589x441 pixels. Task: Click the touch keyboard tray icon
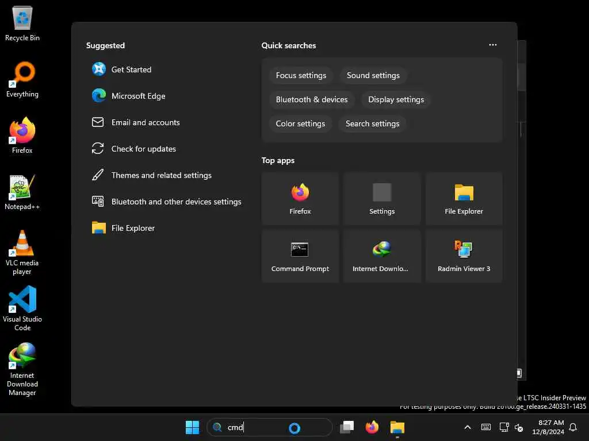(x=485, y=427)
